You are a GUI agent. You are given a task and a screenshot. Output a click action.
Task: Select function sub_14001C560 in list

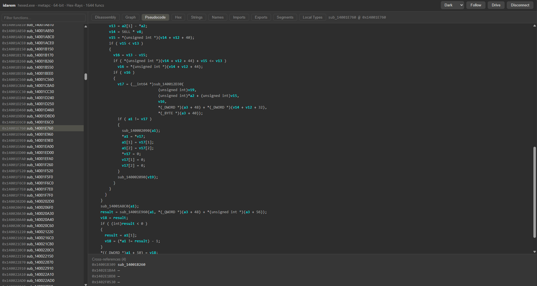tap(42, 79)
